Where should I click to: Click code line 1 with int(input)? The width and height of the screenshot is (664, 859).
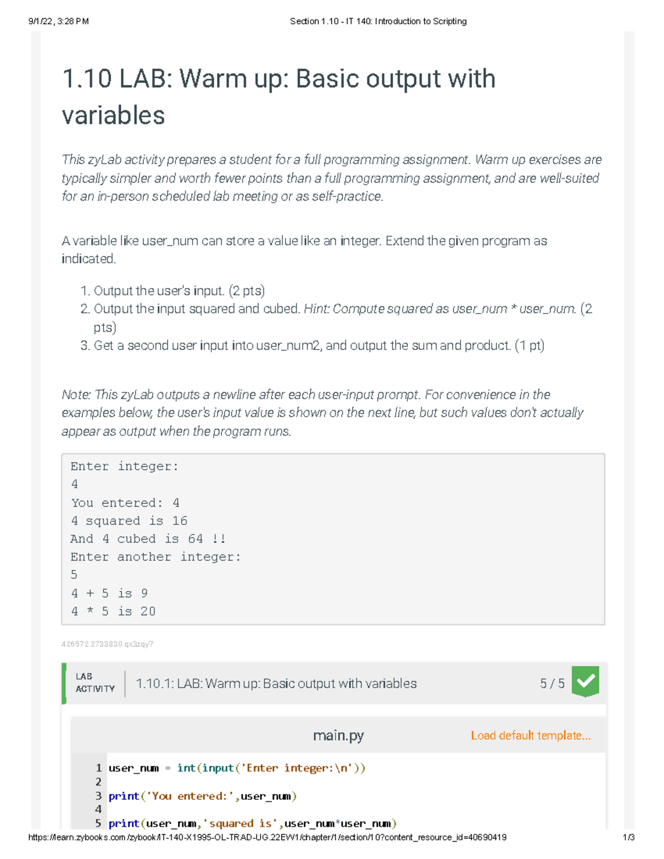(237, 768)
